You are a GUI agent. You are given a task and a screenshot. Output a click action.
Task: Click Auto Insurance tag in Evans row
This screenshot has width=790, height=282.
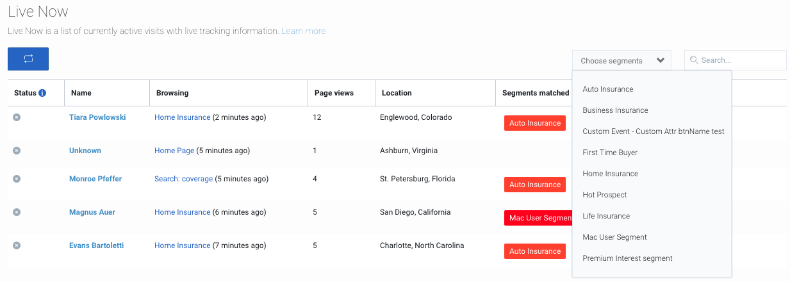click(535, 251)
